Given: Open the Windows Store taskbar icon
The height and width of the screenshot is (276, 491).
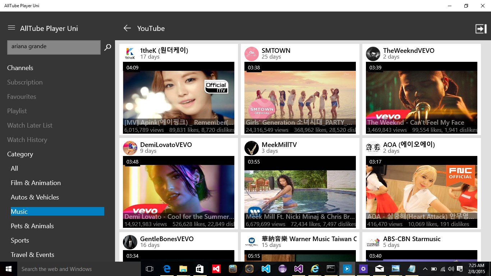Looking at the screenshot, I should (199, 269).
